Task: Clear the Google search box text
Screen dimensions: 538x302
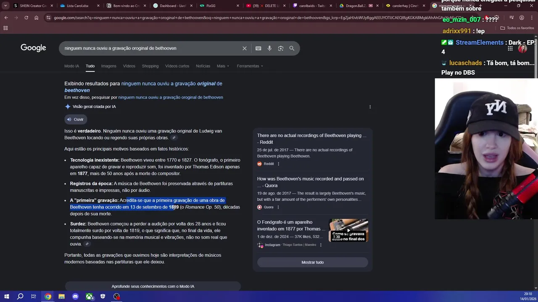Action: point(245,48)
